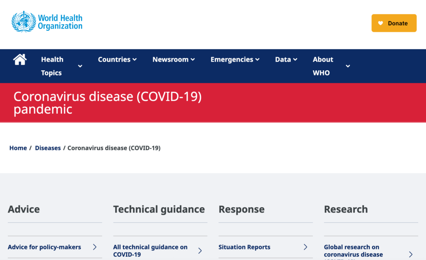Viewport: 426px width, 260px height.
Task: Expand the Emergencies dropdown
Action: click(x=235, y=59)
